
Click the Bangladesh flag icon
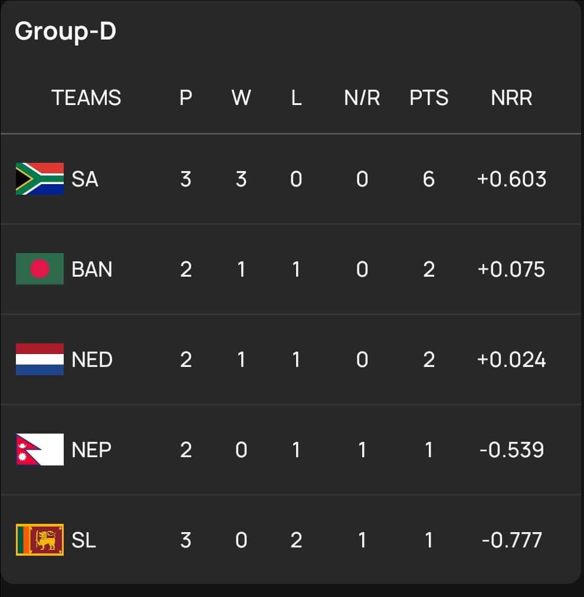click(40, 269)
